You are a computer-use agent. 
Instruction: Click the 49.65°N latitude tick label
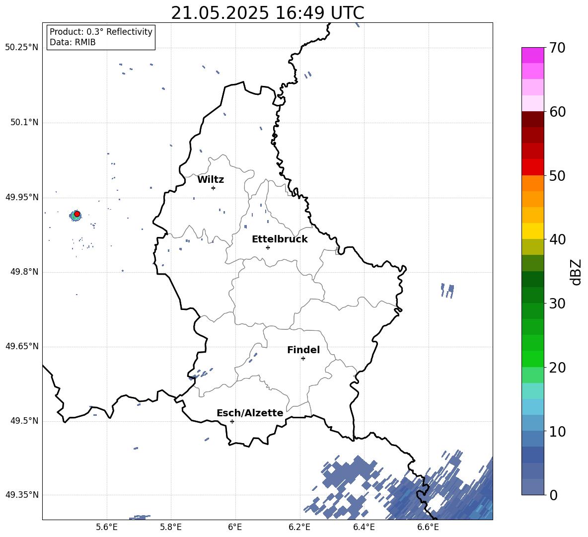pyautogui.click(x=22, y=346)
